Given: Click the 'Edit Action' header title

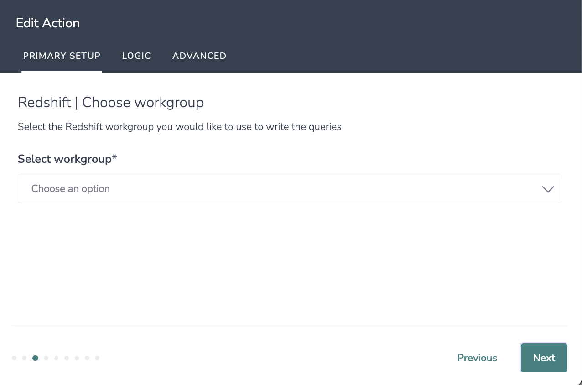Looking at the screenshot, I should [x=48, y=23].
